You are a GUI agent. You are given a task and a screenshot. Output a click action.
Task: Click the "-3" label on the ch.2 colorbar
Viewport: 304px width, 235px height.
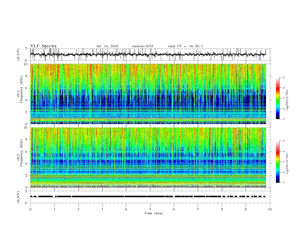pos(283,141)
